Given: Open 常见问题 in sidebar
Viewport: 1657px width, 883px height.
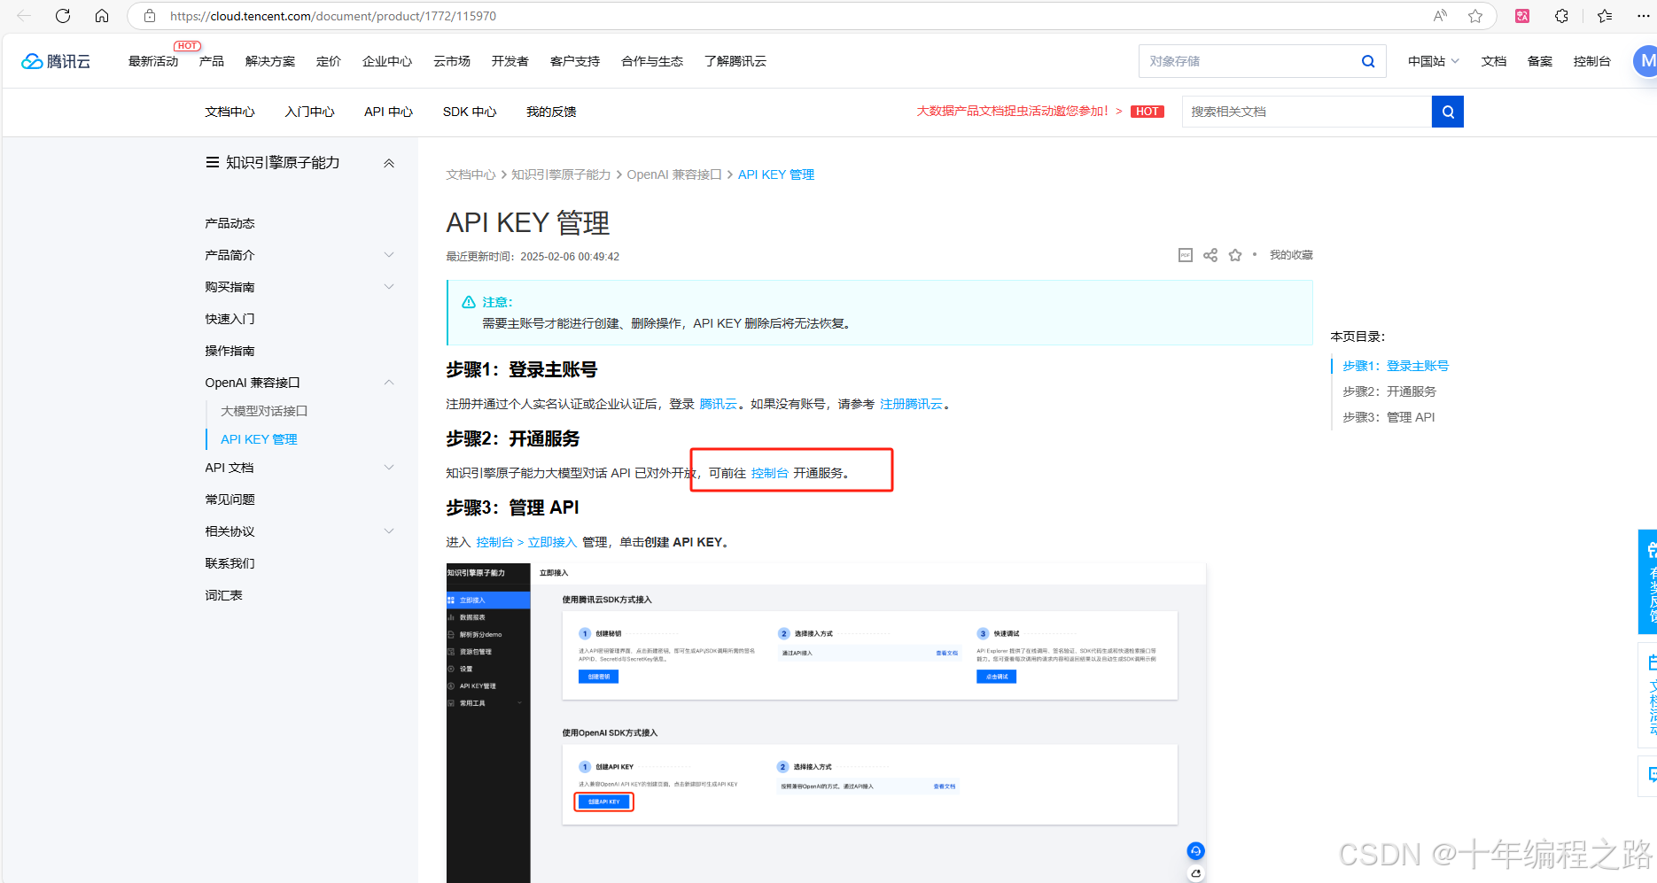Looking at the screenshot, I should tap(230, 500).
